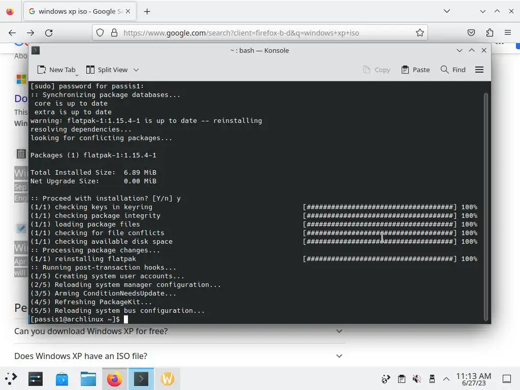Minimize the Konsole window
This screenshot has height=390, width=520.
[459, 50]
